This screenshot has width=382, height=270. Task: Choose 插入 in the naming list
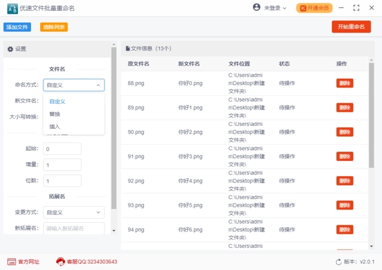(55, 126)
